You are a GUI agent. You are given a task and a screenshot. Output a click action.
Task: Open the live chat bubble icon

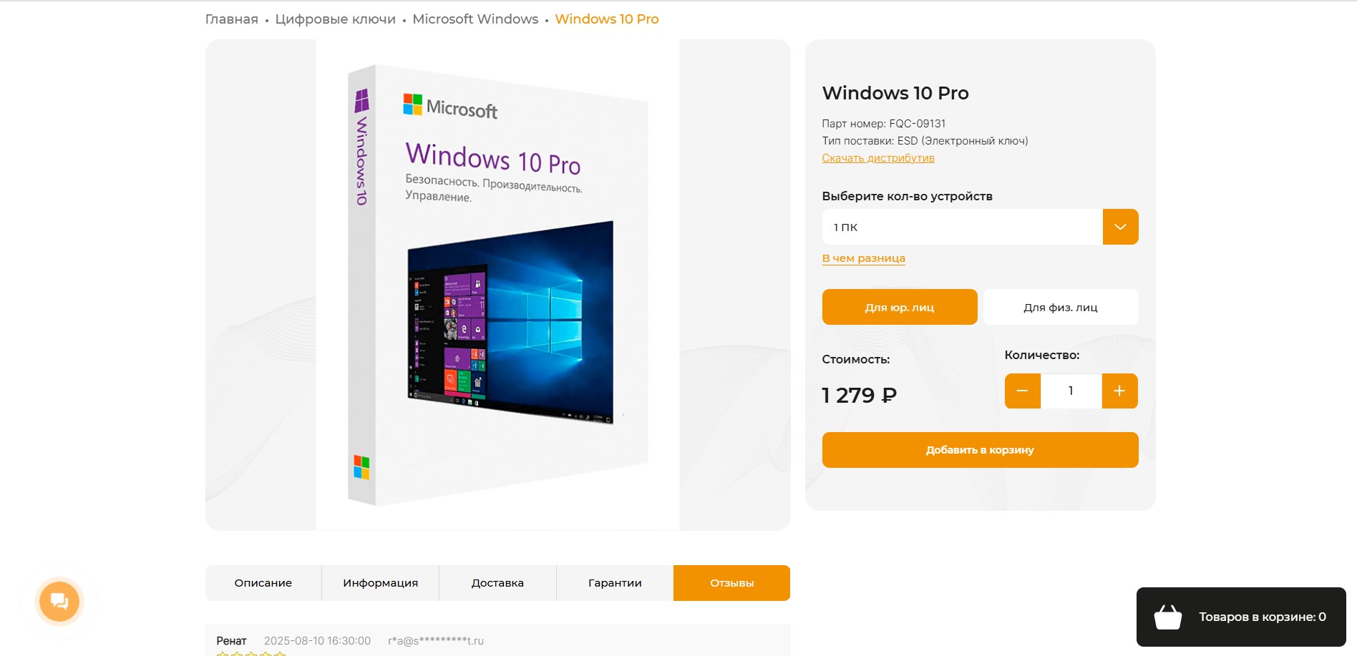(x=59, y=602)
